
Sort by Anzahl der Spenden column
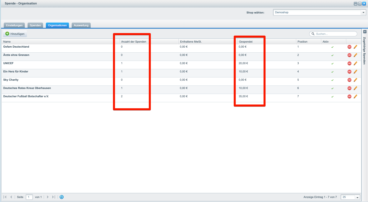(149, 42)
